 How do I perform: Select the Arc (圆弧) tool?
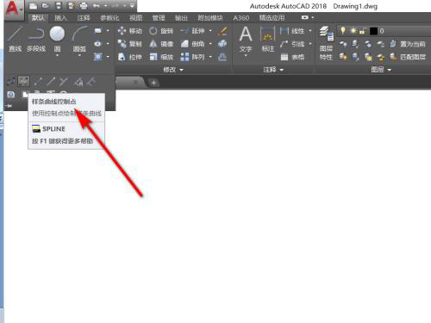click(79, 40)
